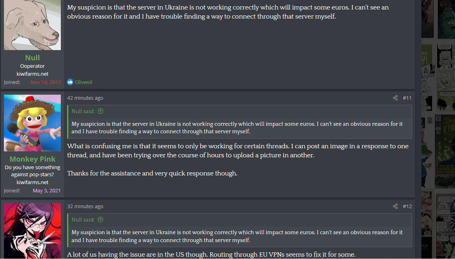The image size is (455, 259).
Task: Open the Null username profile link
Action: (32, 58)
